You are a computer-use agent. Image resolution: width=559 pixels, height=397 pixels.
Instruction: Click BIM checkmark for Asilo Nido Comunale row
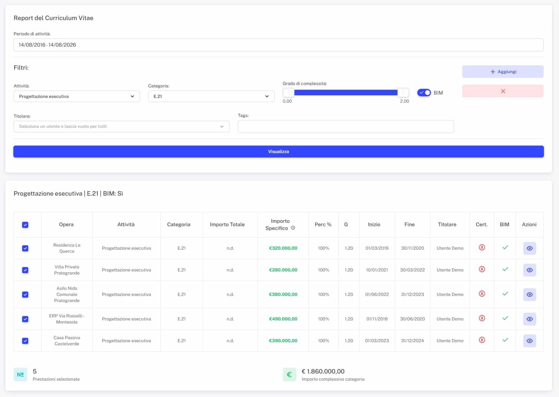click(x=505, y=294)
